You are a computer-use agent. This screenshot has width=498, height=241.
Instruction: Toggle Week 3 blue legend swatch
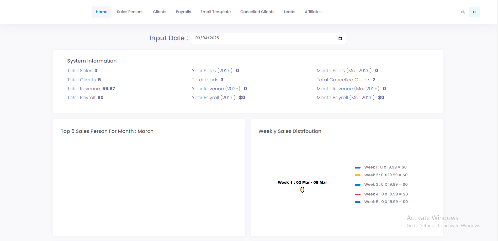point(357,185)
